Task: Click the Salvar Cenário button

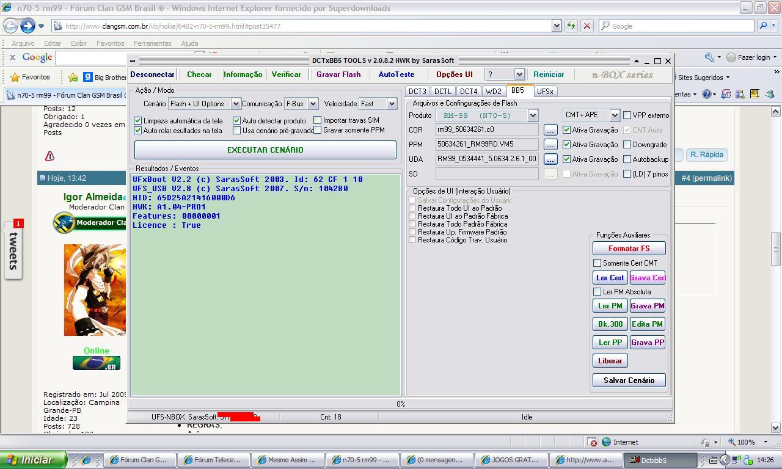Action: [629, 380]
